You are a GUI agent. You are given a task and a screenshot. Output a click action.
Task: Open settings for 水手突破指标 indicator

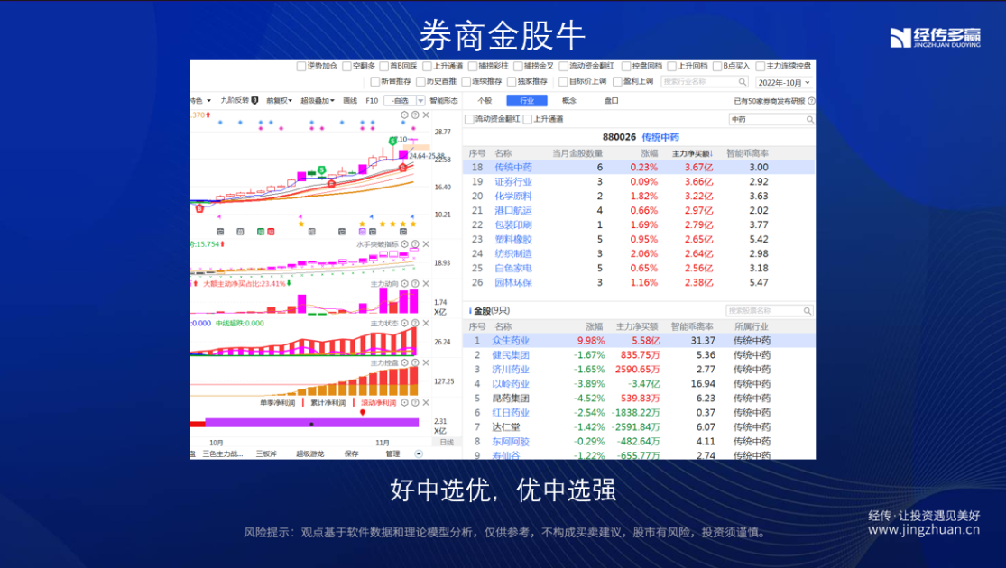404,244
